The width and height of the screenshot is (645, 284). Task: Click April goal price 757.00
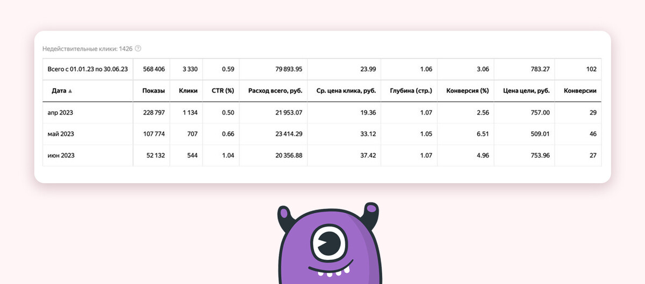coord(539,113)
